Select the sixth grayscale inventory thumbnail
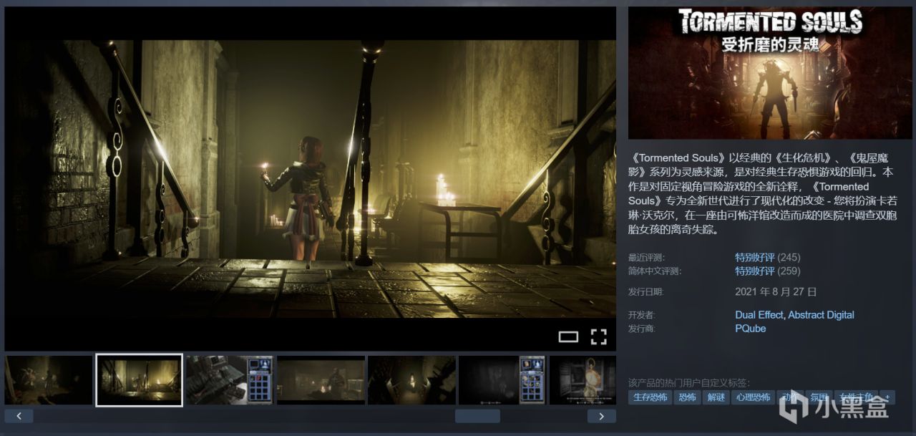The image size is (916, 436). pos(502,380)
